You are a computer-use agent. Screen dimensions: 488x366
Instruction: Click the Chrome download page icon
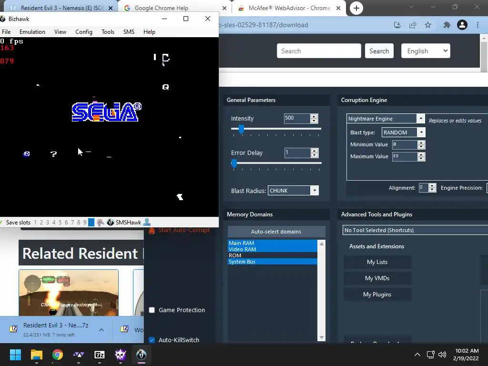click(397, 25)
